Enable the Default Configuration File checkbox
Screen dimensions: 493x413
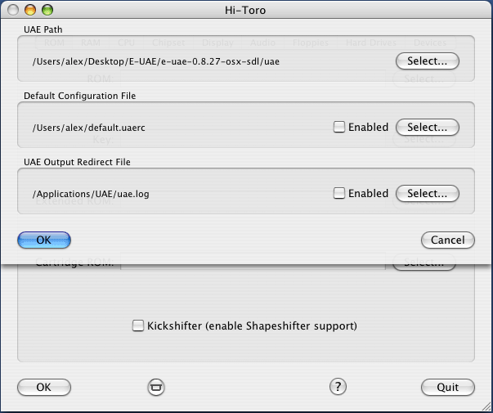click(x=339, y=127)
